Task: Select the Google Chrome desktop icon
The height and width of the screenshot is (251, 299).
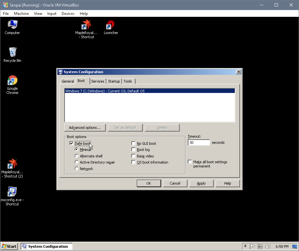Action: tap(12, 85)
